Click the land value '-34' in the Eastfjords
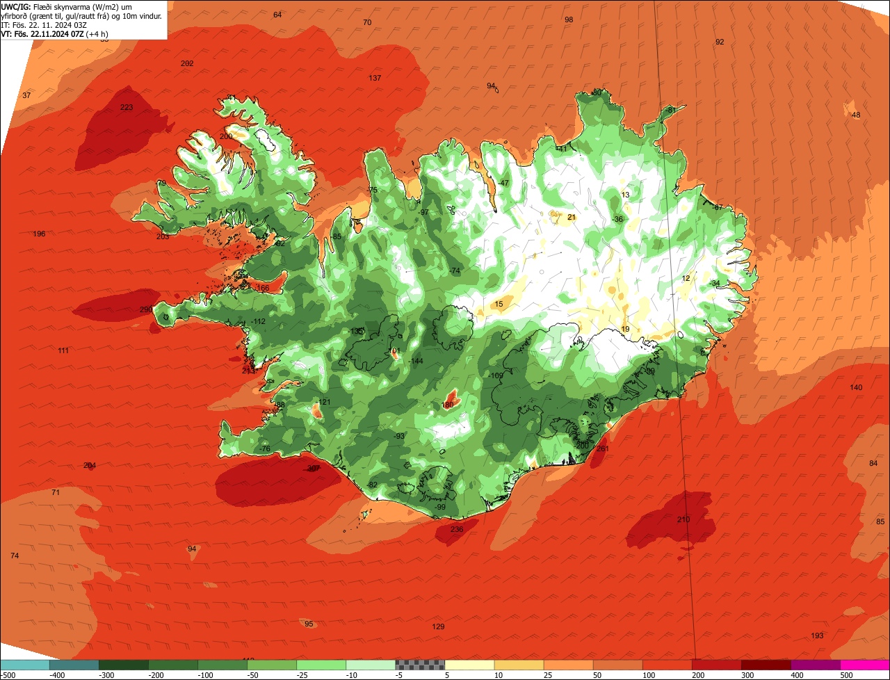Screen dimensions: 890x680 [715, 284]
